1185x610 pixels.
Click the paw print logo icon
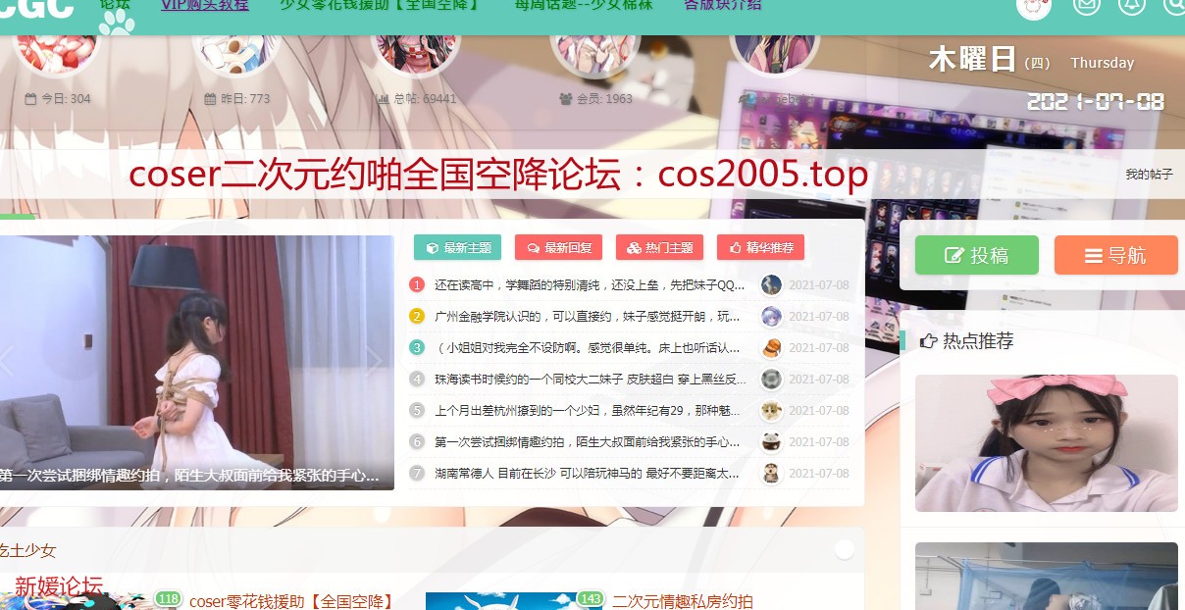point(117,22)
